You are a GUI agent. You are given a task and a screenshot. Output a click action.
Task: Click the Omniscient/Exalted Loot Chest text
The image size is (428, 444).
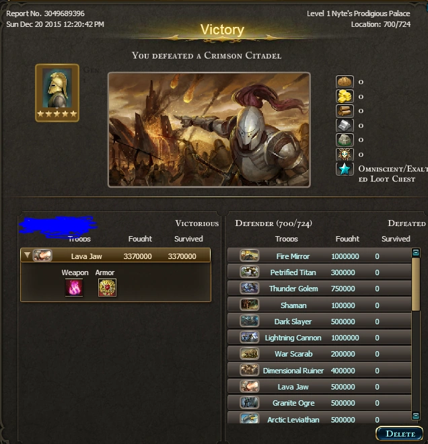pyautogui.click(x=392, y=174)
